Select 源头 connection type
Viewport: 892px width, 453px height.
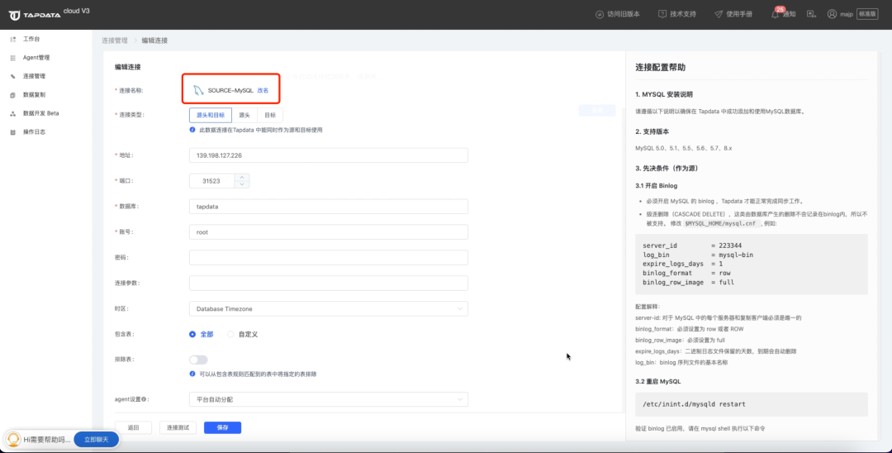(244, 115)
